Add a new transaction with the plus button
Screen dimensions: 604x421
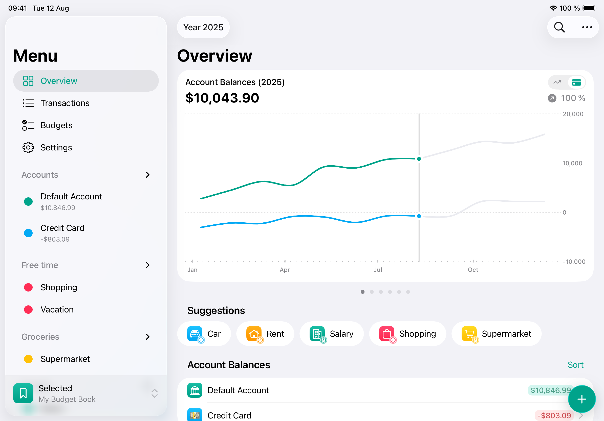[581, 399]
